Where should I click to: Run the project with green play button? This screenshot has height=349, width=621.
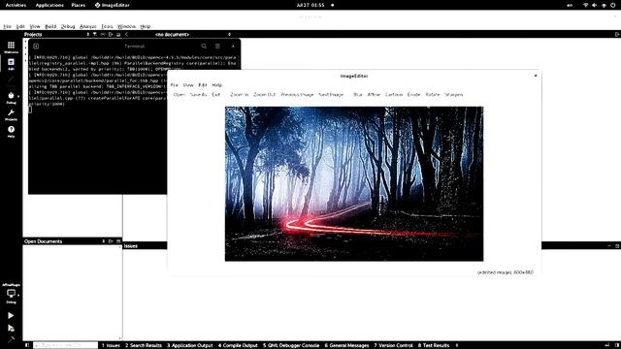click(11, 315)
